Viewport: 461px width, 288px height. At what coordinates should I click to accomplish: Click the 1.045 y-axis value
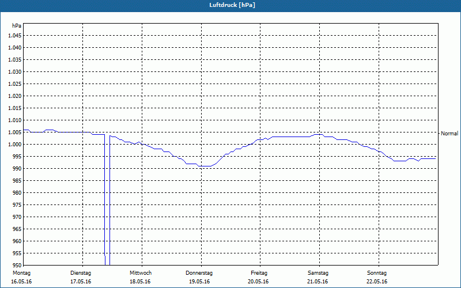(x=15, y=36)
